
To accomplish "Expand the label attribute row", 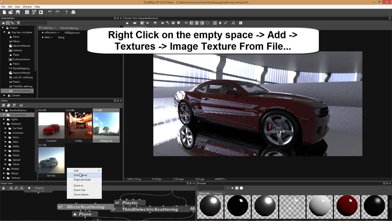I will 43,37.
